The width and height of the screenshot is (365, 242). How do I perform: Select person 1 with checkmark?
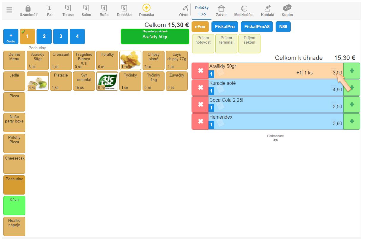pyautogui.click(x=27, y=36)
